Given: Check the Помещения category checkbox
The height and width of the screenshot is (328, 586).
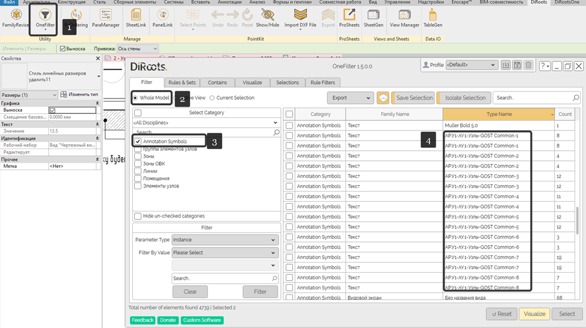Looking at the screenshot, I should point(138,178).
